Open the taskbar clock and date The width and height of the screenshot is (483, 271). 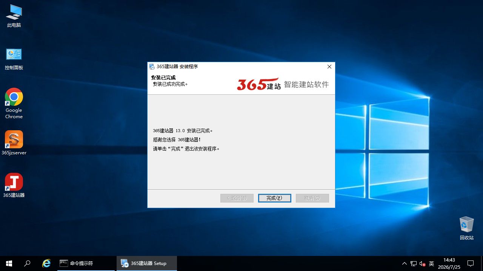(x=449, y=263)
